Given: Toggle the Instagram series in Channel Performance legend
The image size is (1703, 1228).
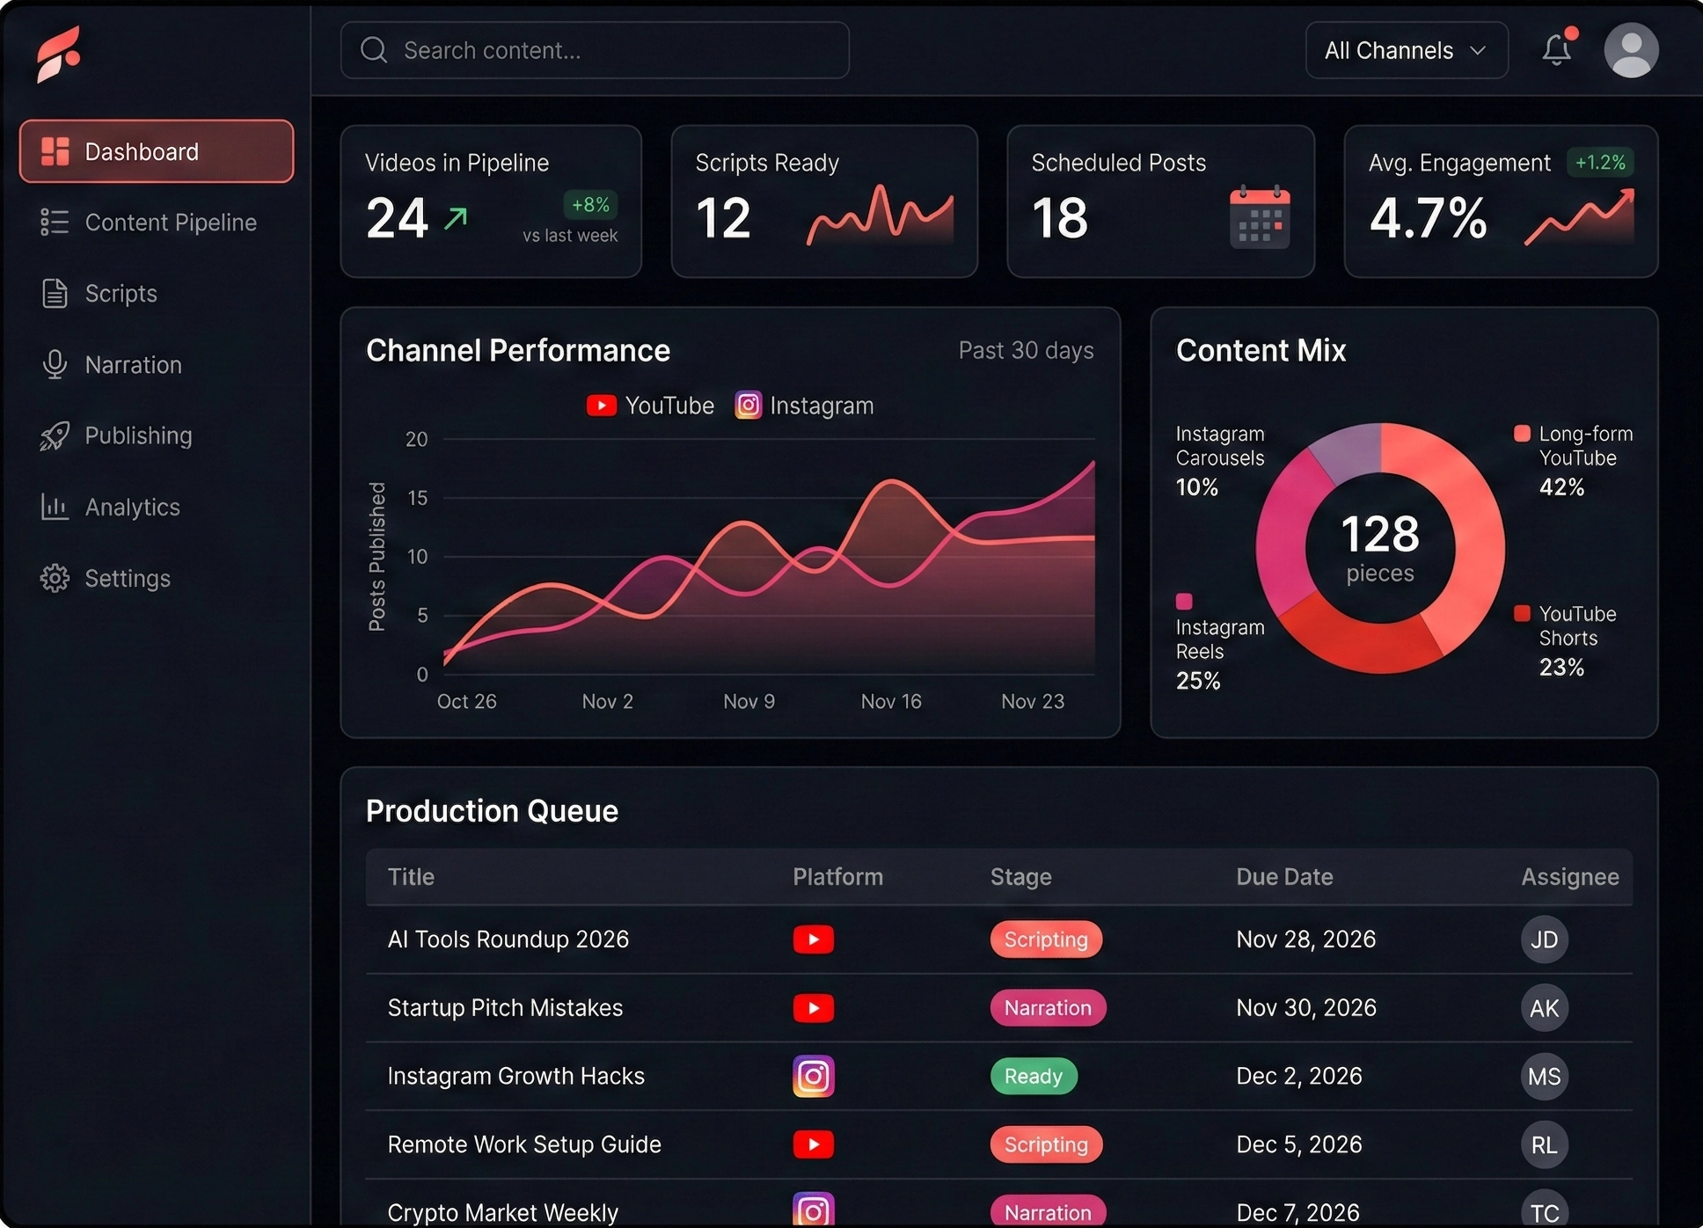Looking at the screenshot, I should (x=803, y=406).
